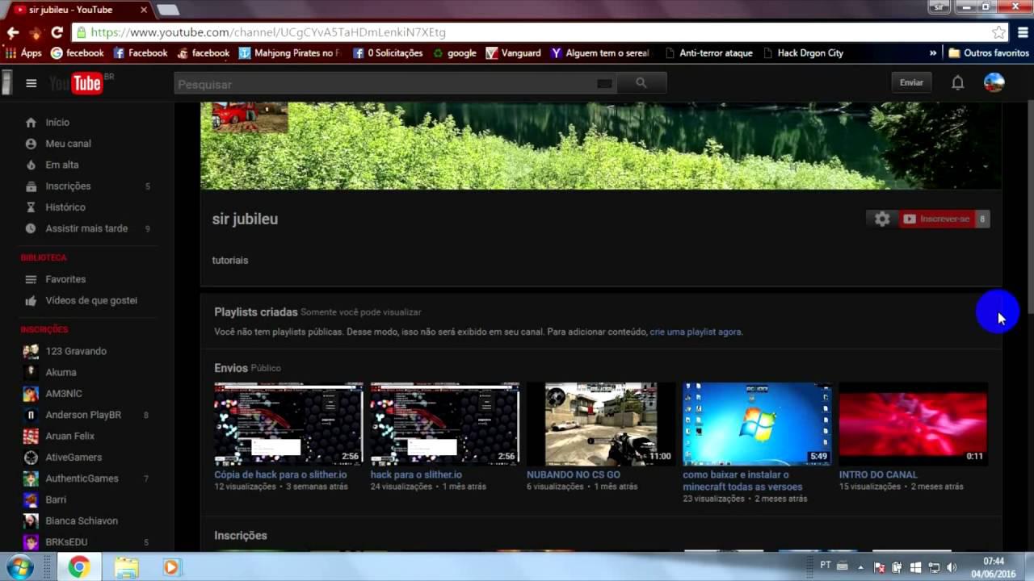Click the on-screen keyboard icon in search
Screen dimensions: 1034x581
(604, 84)
